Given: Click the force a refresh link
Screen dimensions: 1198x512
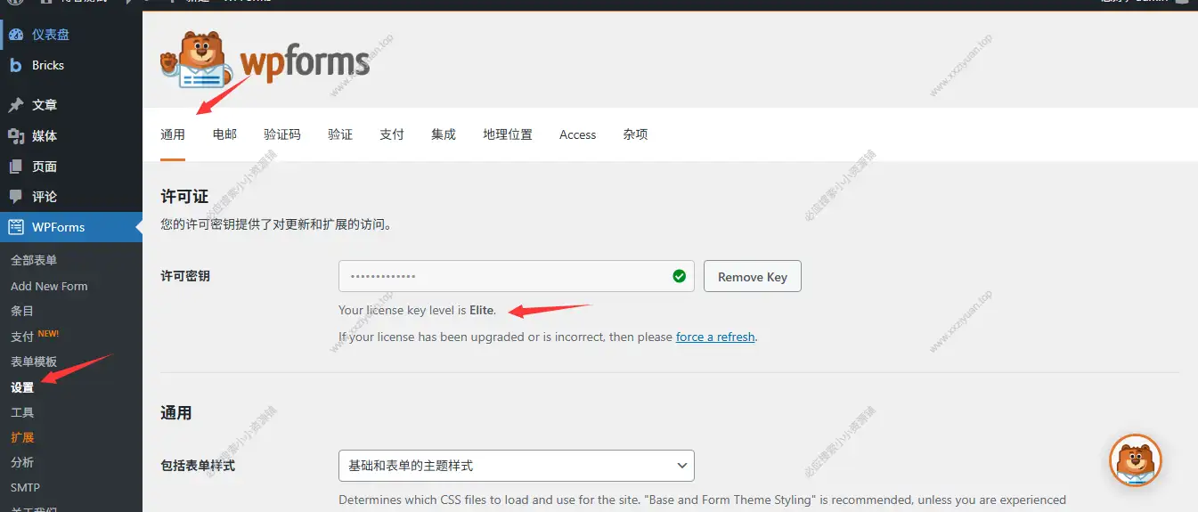Looking at the screenshot, I should (x=715, y=337).
